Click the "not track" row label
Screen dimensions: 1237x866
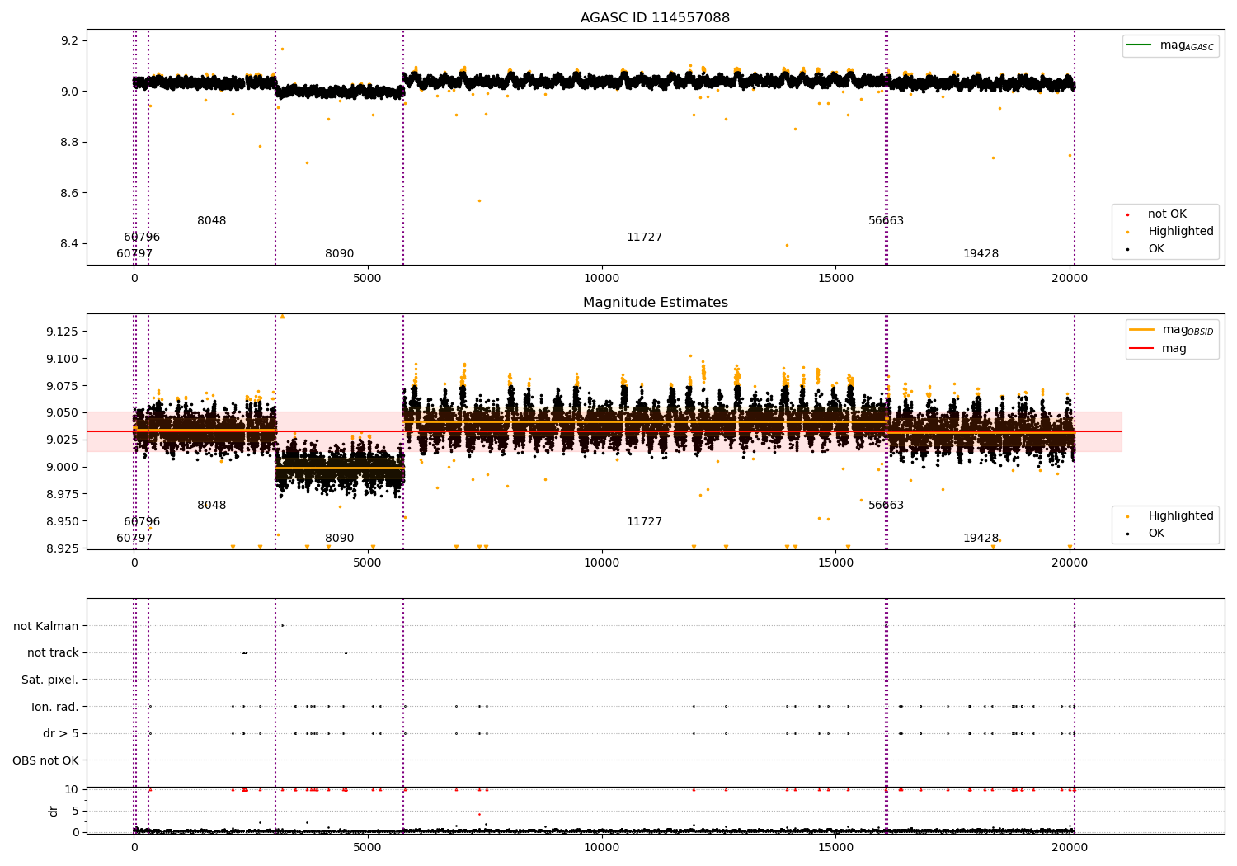point(53,653)
